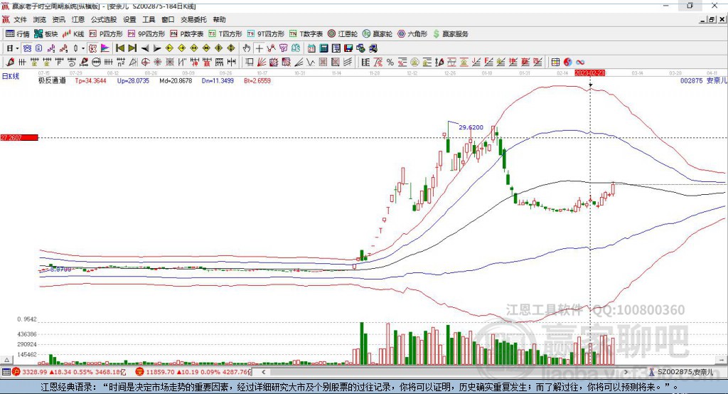Open the 交易委托 menu
Viewport: 728px width, 394px height.
pyautogui.click(x=193, y=19)
